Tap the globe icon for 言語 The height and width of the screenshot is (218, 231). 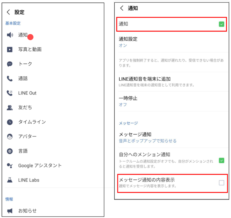10,151
